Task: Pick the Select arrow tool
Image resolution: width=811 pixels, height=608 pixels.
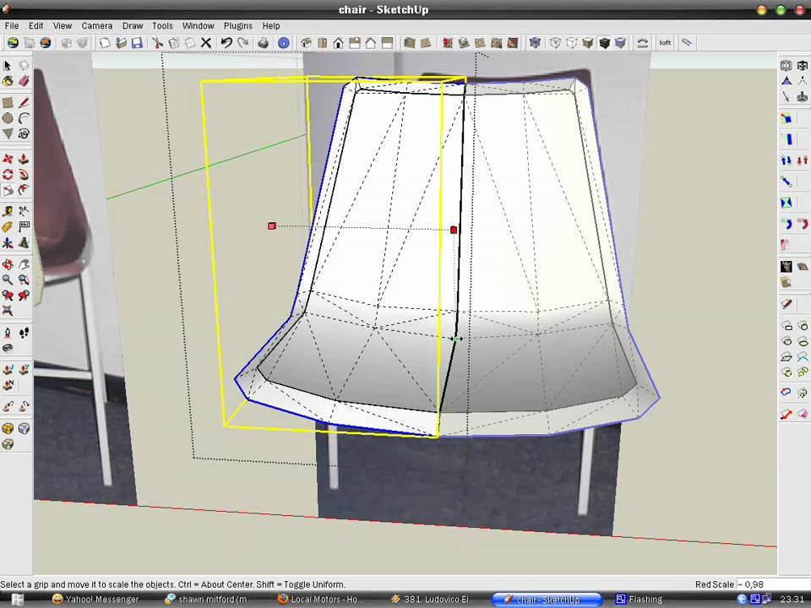Action: tap(8, 65)
